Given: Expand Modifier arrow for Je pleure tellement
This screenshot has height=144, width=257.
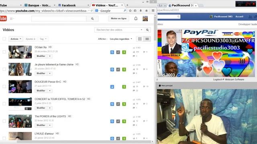Looking at the screenshot, I should (x=50, y=74).
